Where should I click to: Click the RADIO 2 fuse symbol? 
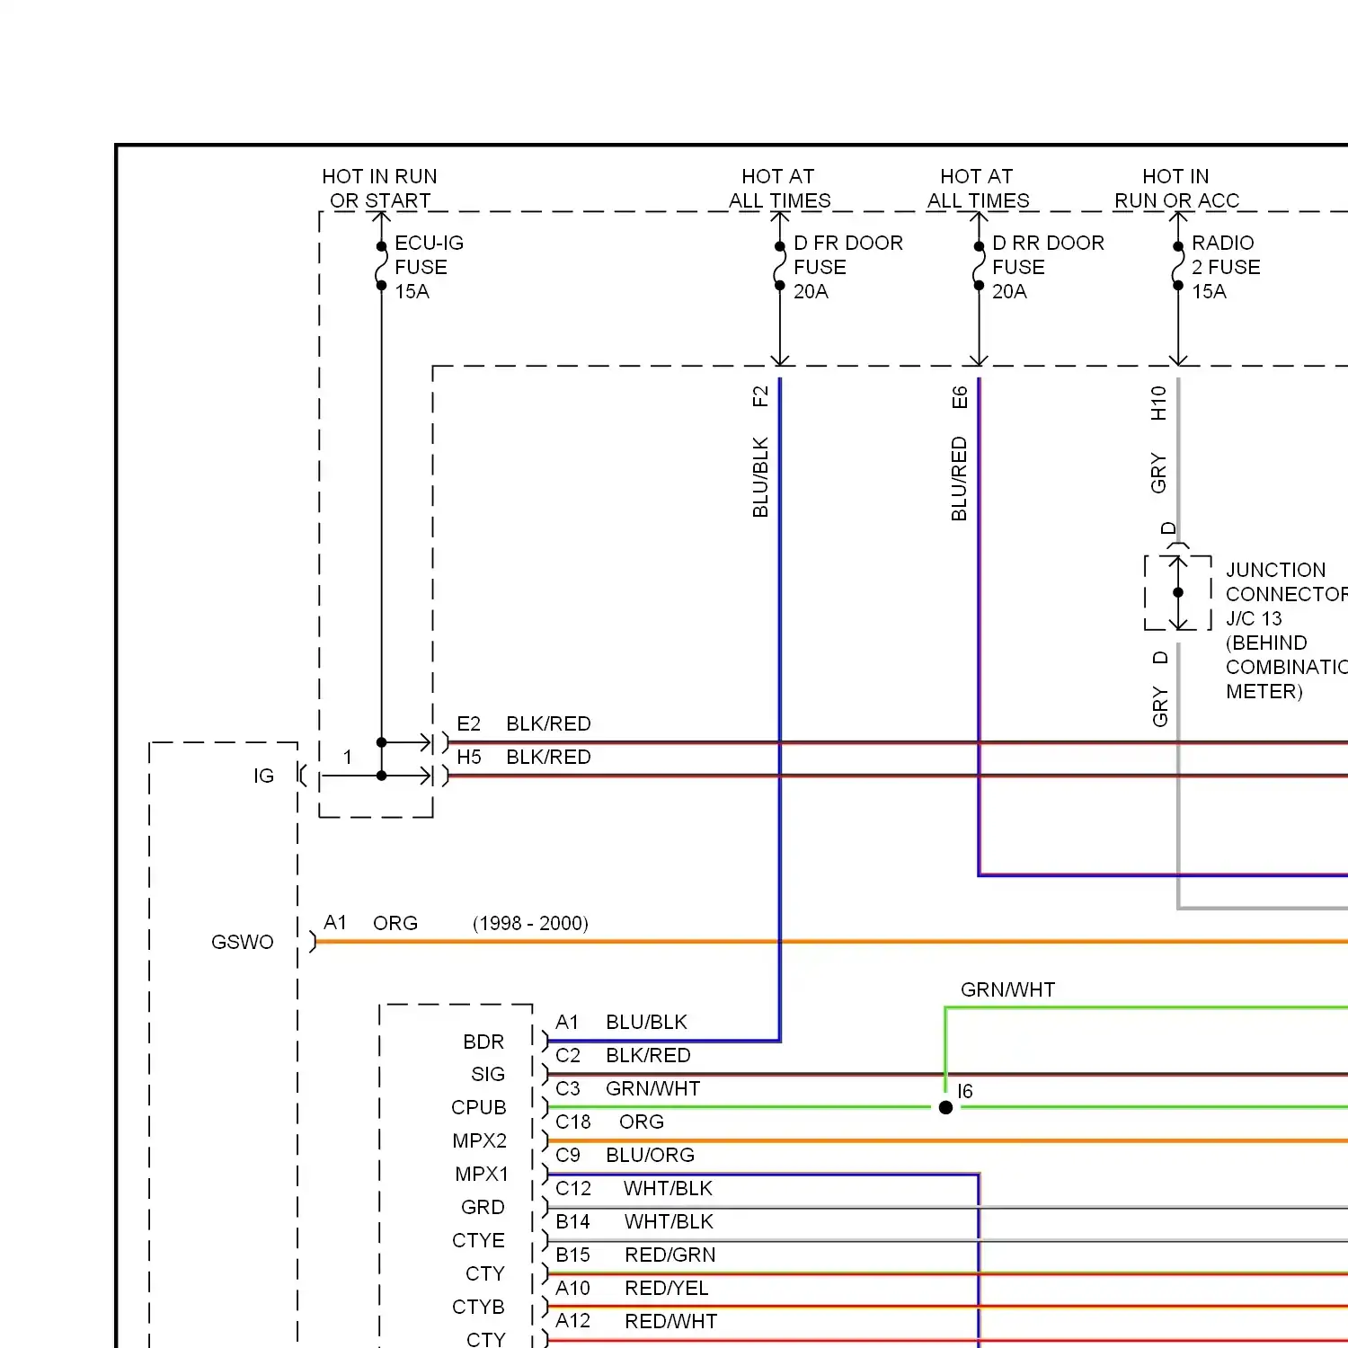coord(1178,265)
